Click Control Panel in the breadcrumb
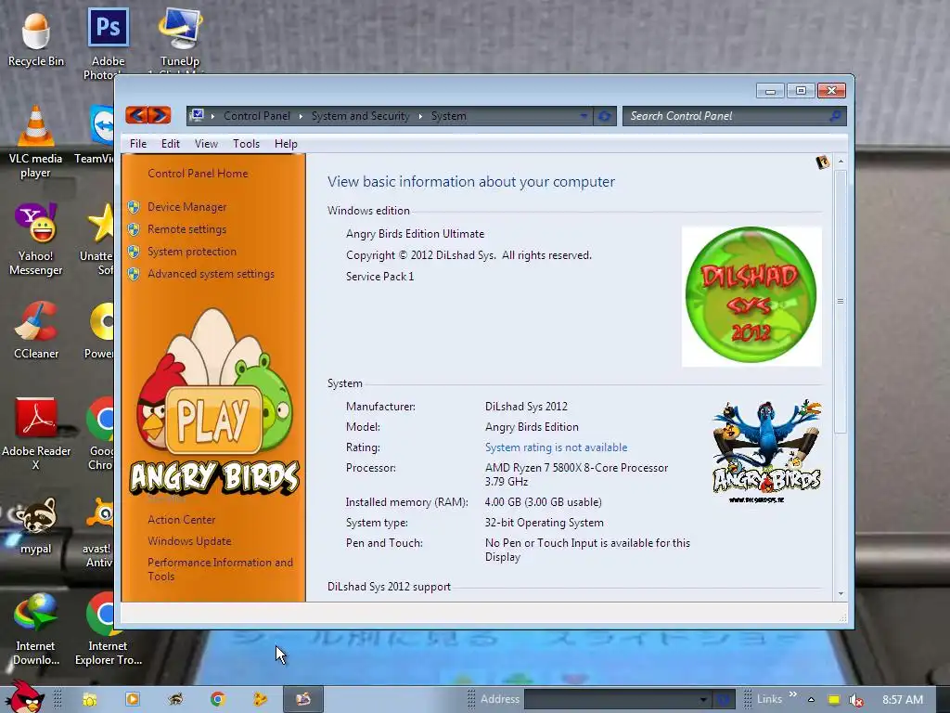The height and width of the screenshot is (713, 950). click(257, 116)
